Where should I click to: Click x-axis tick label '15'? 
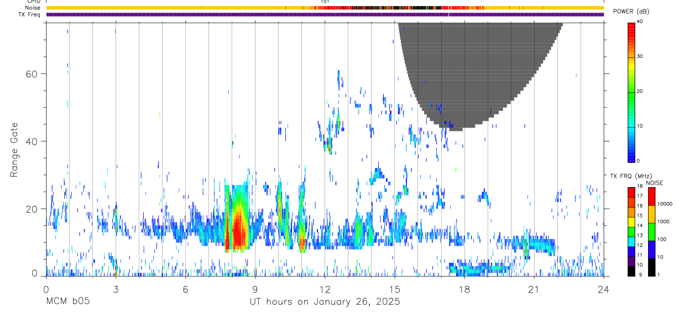tap(394, 289)
